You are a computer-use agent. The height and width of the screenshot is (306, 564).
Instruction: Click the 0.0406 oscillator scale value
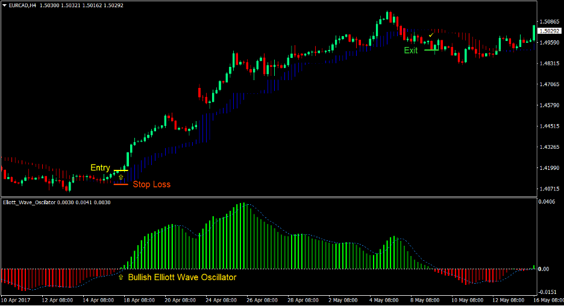pos(547,202)
